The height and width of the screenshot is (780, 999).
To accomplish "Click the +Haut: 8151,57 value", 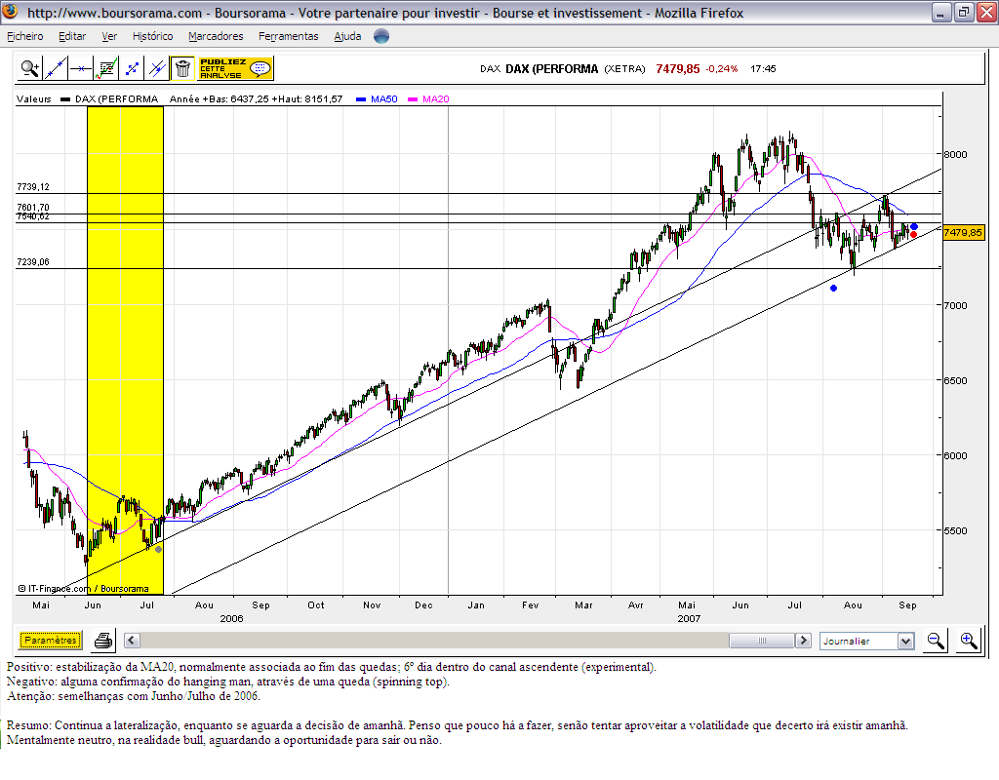I will [x=307, y=99].
